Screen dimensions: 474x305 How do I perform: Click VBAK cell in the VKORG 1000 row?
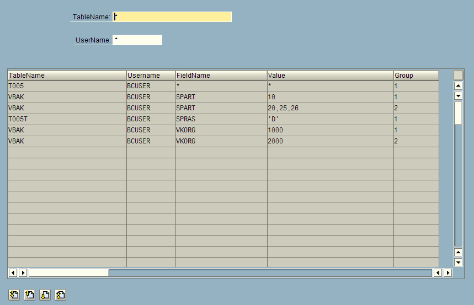pyautogui.click(x=67, y=130)
